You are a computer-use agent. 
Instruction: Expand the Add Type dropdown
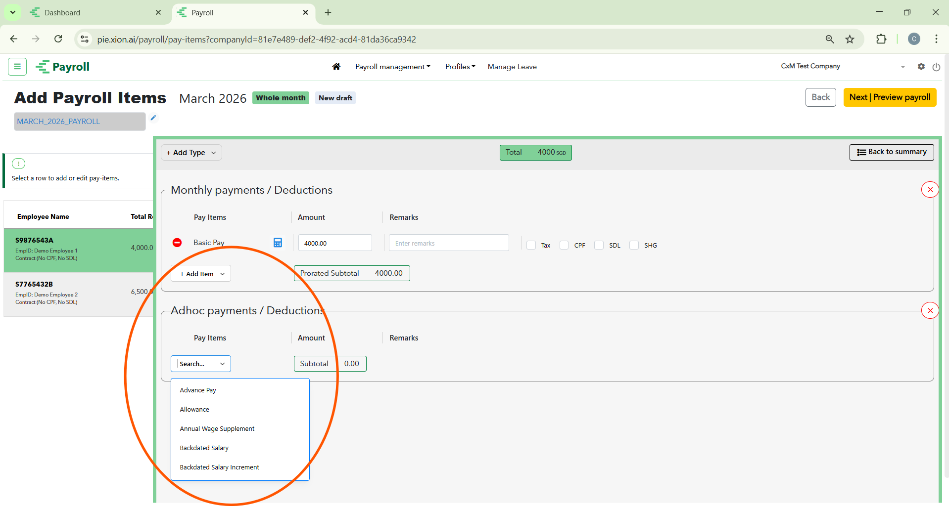point(191,153)
